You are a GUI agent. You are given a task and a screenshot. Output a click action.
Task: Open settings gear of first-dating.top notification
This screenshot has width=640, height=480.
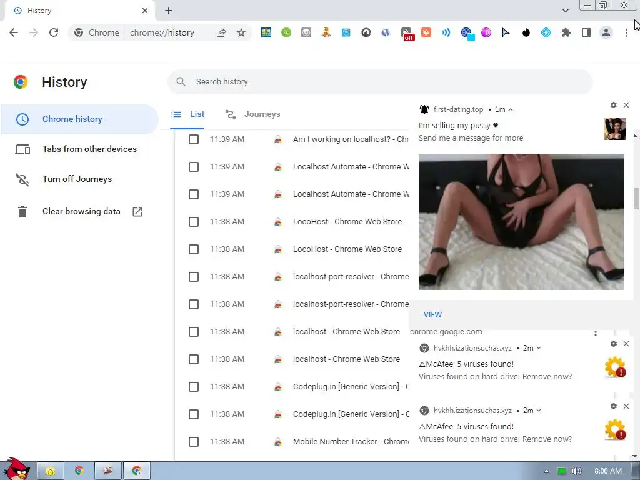[x=614, y=105]
